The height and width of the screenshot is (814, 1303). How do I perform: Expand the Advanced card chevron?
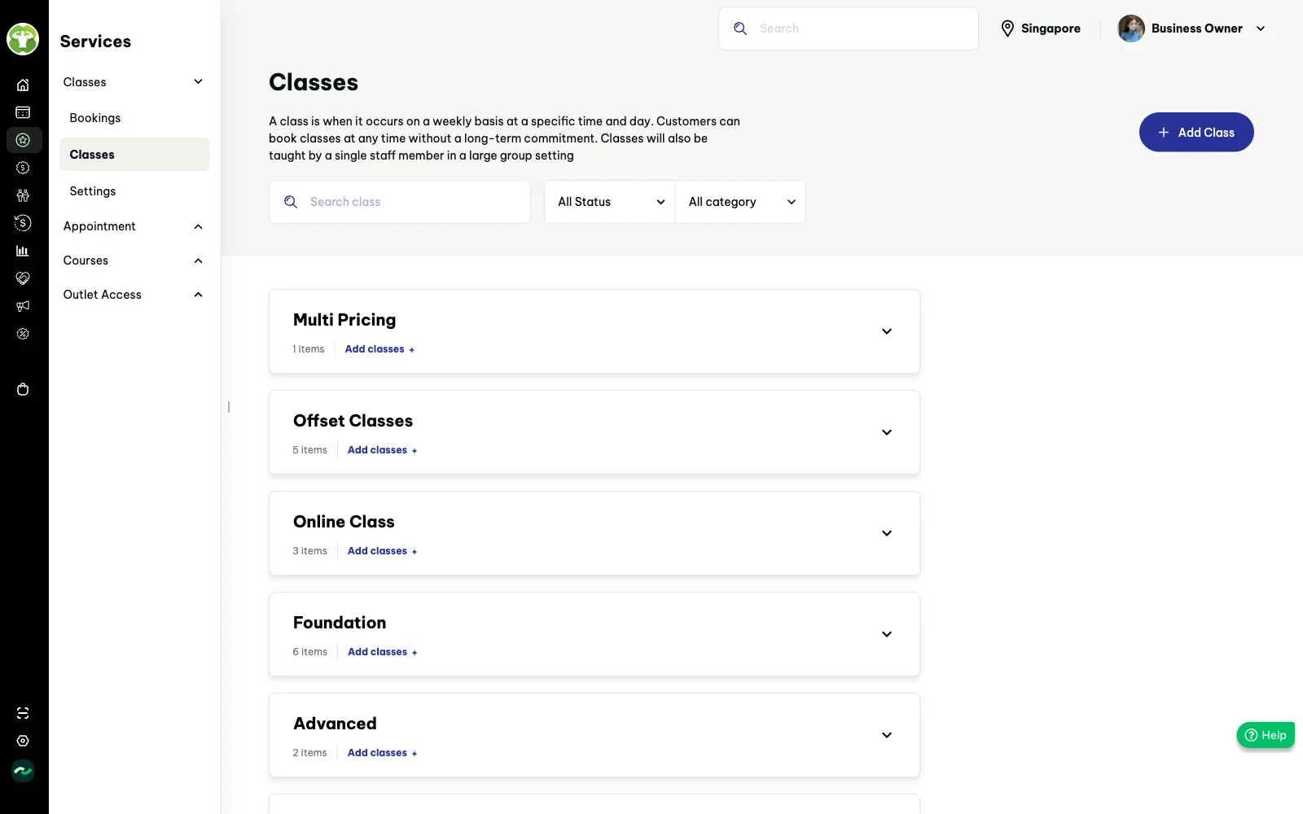point(887,735)
